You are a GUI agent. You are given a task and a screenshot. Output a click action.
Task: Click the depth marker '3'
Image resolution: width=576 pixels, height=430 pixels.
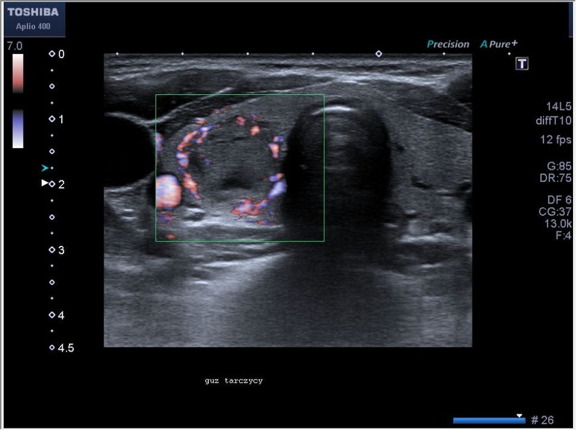click(61, 250)
